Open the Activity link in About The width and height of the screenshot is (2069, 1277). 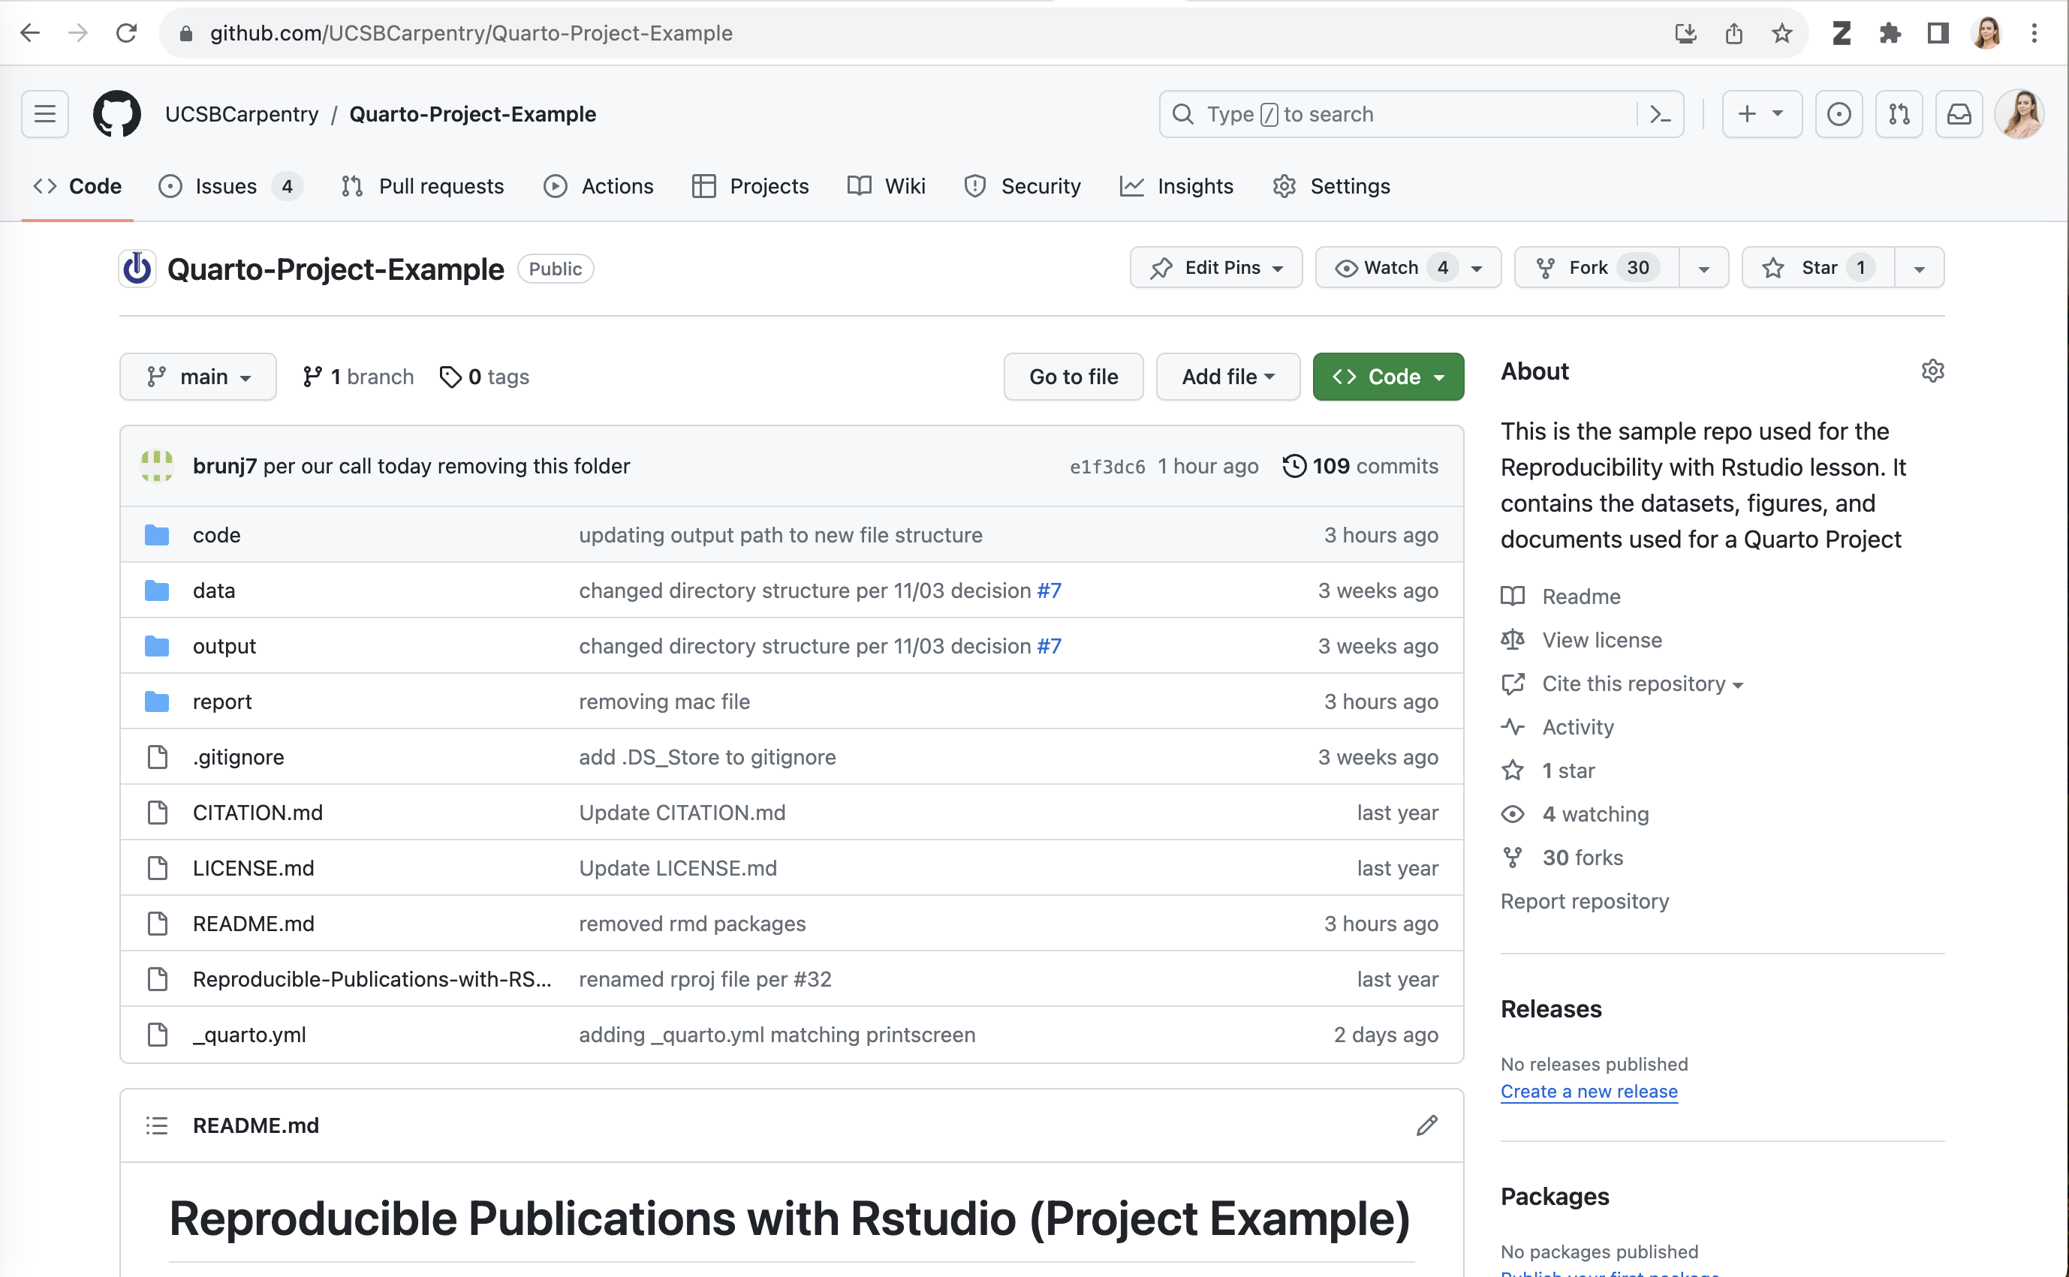(1578, 727)
